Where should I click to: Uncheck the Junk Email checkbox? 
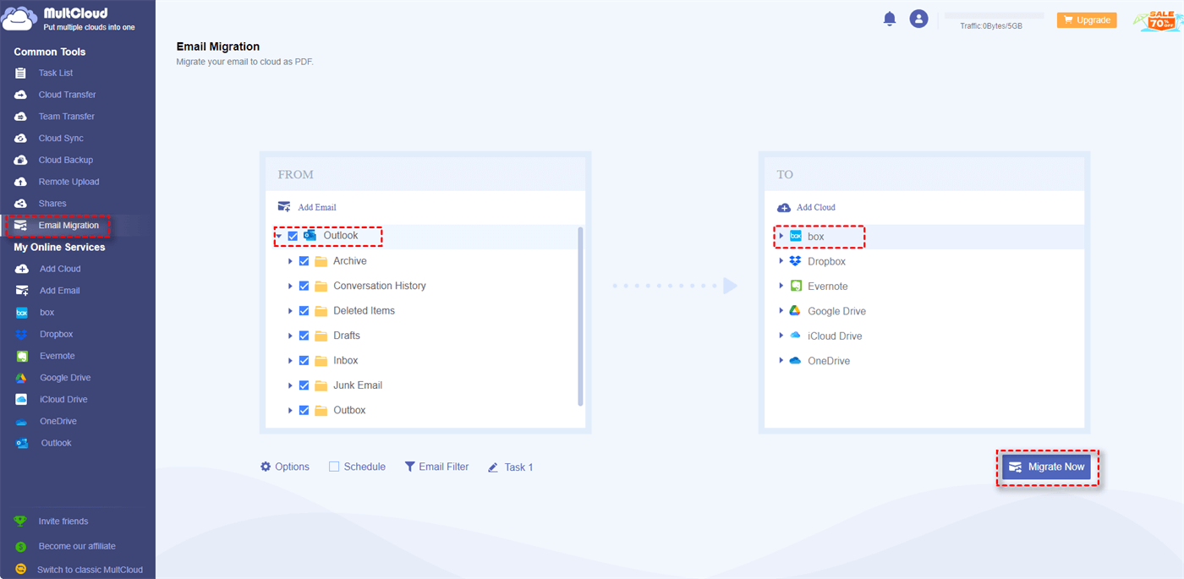point(304,385)
